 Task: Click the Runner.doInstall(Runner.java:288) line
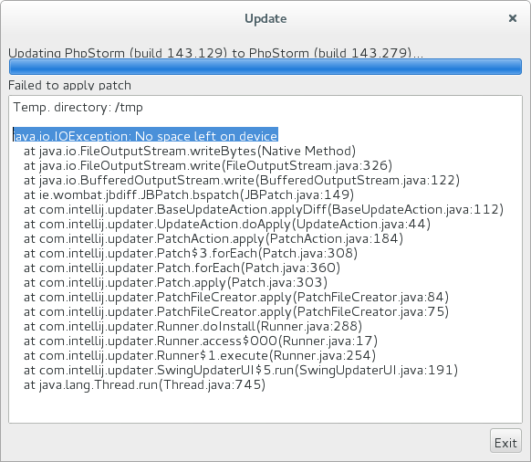193,326
